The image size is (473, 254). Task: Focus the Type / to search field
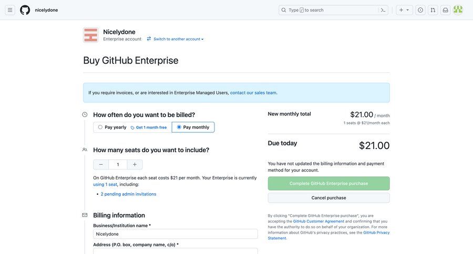click(334, 10)
